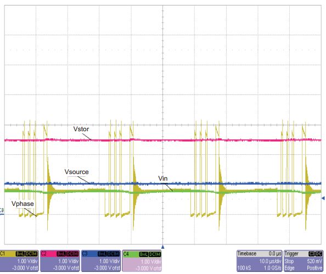Click the BwL badge on channel C4
The image size is (326, 274).
coord(143,254)
